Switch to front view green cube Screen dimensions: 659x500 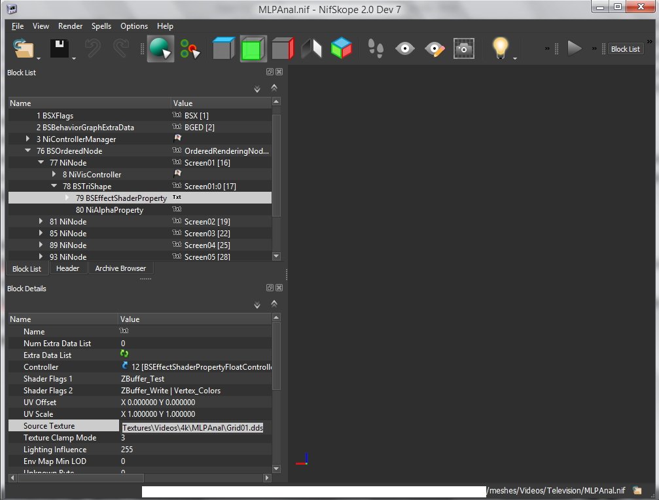coord(253,49)
